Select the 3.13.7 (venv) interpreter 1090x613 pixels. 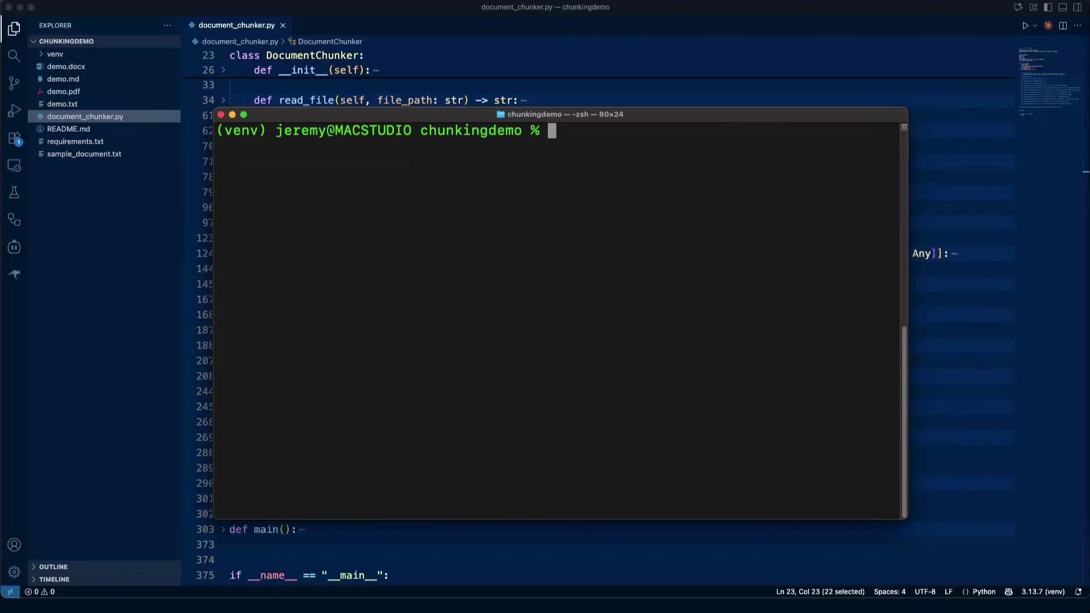[1043, 591]
